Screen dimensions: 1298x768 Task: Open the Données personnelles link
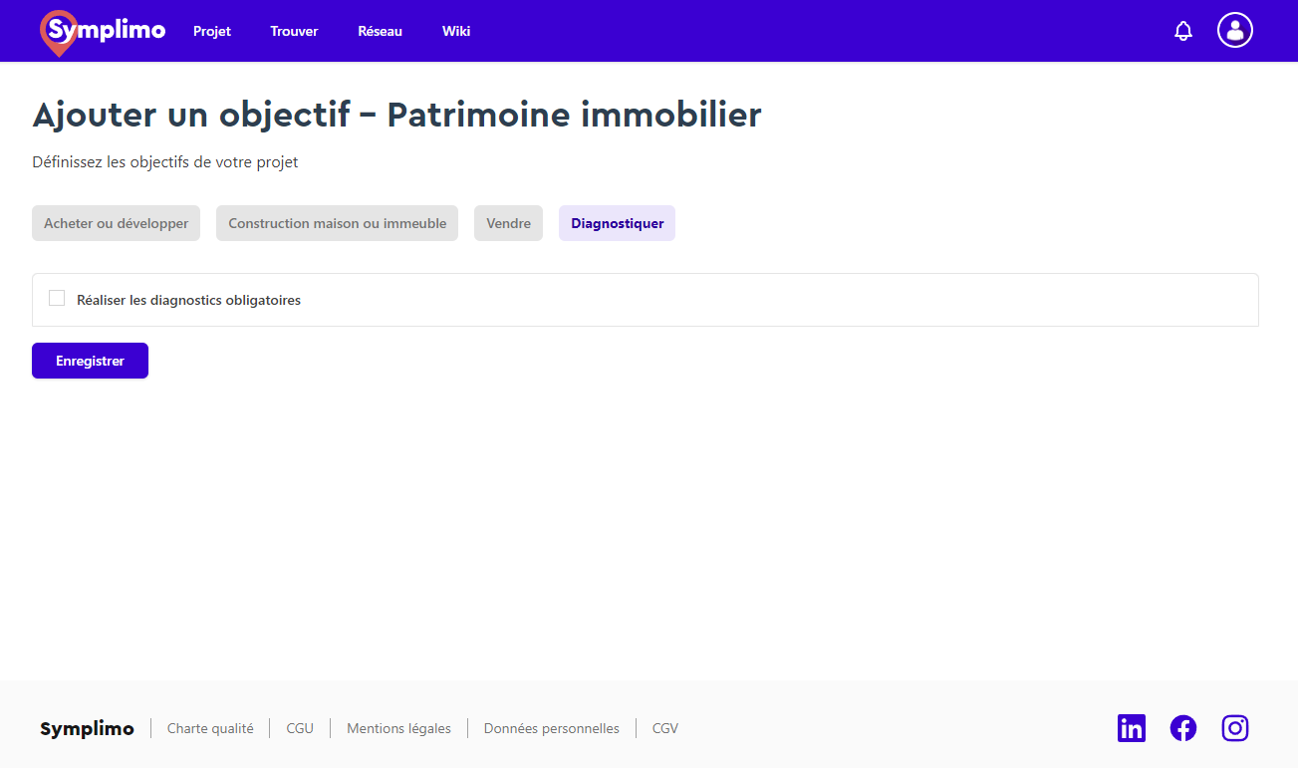point(552,728)
